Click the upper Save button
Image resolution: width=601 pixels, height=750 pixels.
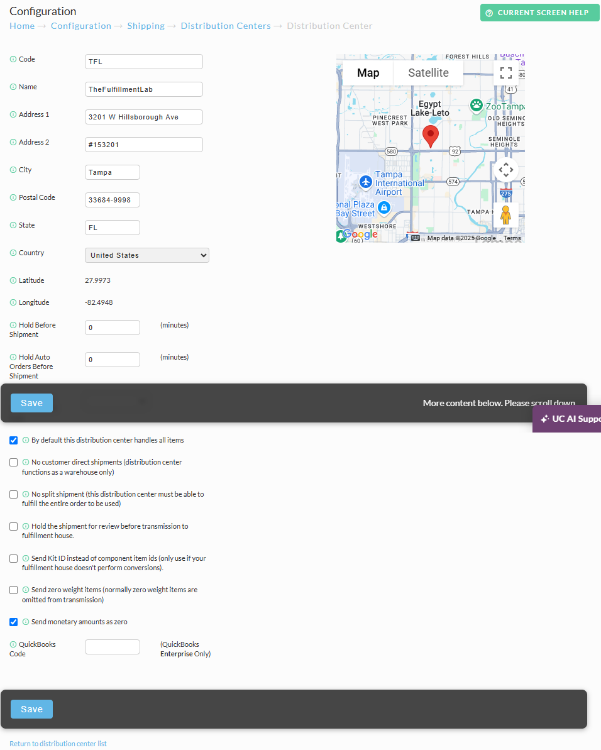click(x=31, y=403)
